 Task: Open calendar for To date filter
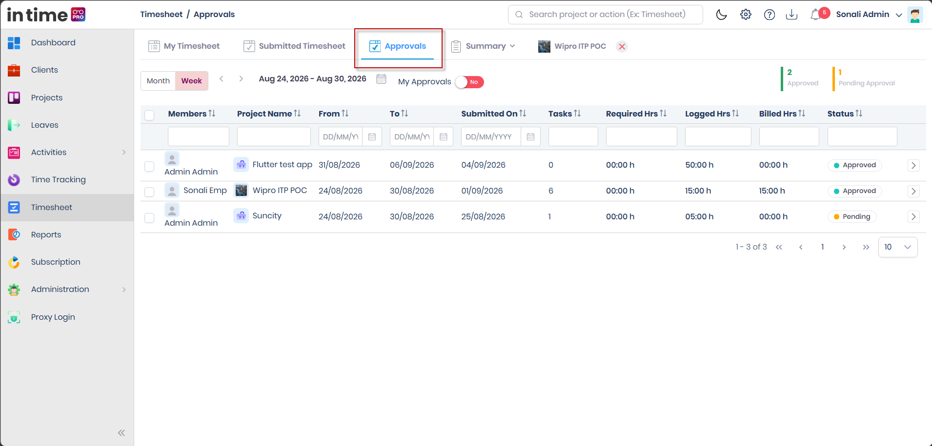coord(443,137)
